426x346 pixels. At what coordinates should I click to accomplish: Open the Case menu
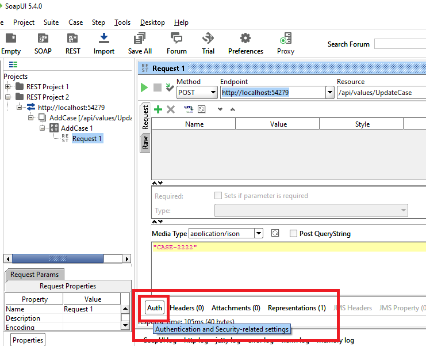coord(75,22)
